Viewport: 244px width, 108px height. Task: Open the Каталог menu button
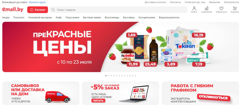37,10
